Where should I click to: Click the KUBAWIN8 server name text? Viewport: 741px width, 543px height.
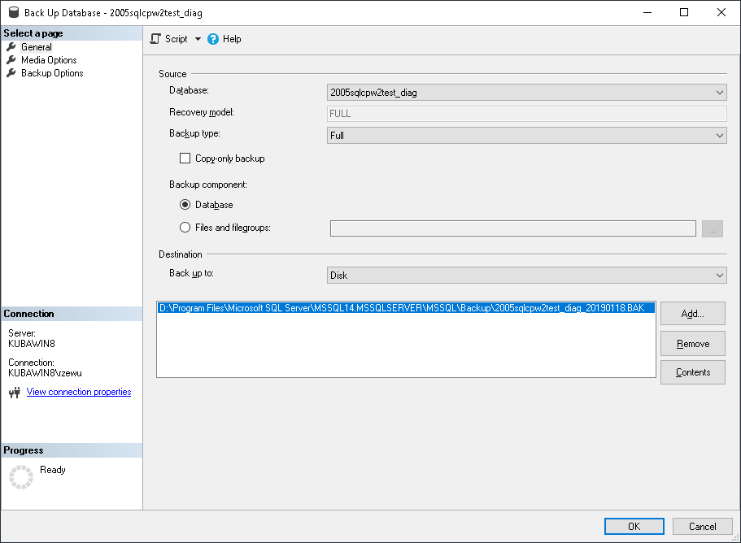point(32,344)
